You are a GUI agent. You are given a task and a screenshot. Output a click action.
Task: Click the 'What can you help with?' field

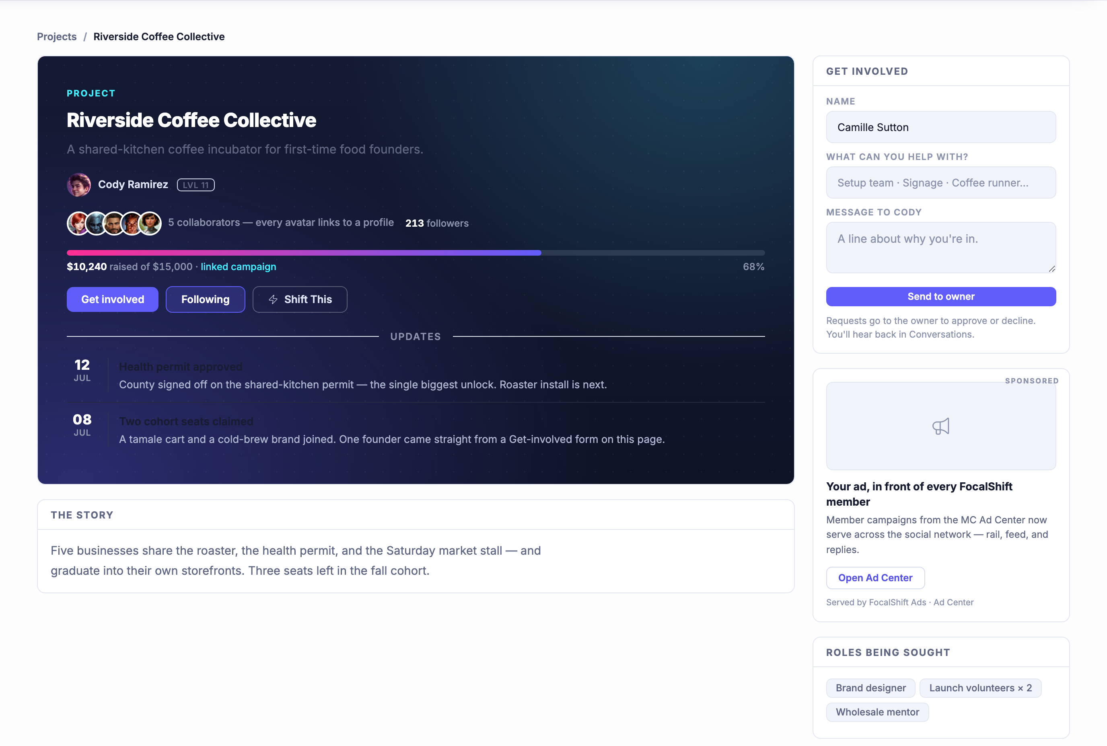(x=940, y=183)
